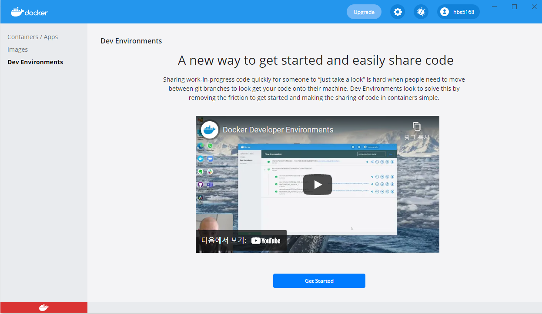Image resolution: width=542 pixels, height=314 pixels.
Task: Maximize the Docker Desktop window
Action: (514, 7)
